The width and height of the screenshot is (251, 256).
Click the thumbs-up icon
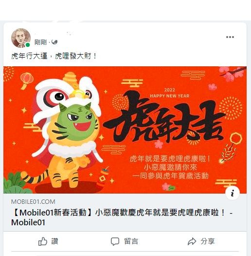pos(43,241)
